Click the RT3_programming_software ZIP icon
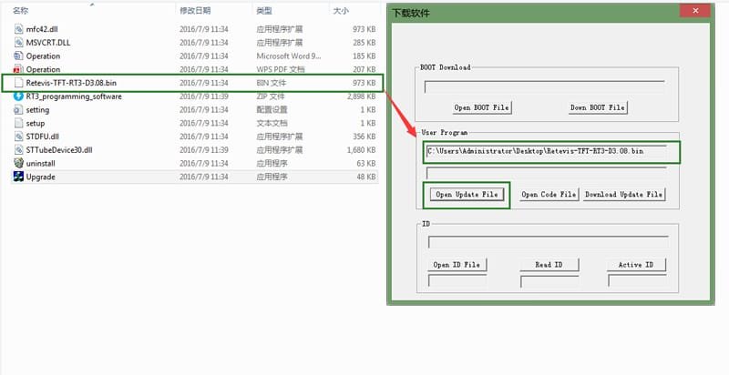The image size is (729, 375). 18,96
